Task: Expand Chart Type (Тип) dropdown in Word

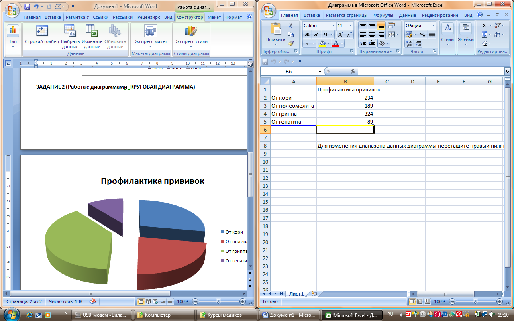Action: point(13,46)
